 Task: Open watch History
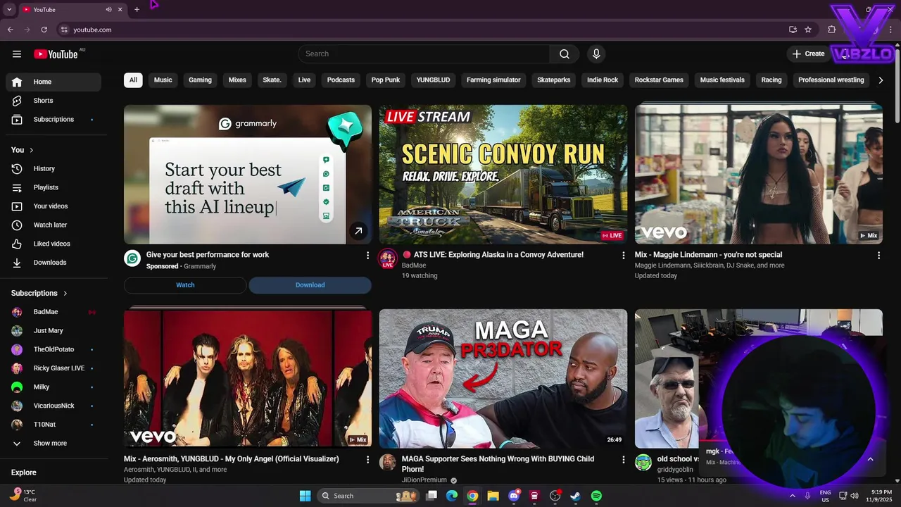(x=53, y=169)
